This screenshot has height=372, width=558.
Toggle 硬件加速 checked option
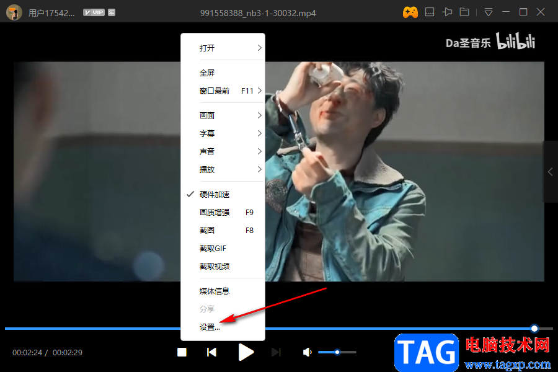[223, 194]
